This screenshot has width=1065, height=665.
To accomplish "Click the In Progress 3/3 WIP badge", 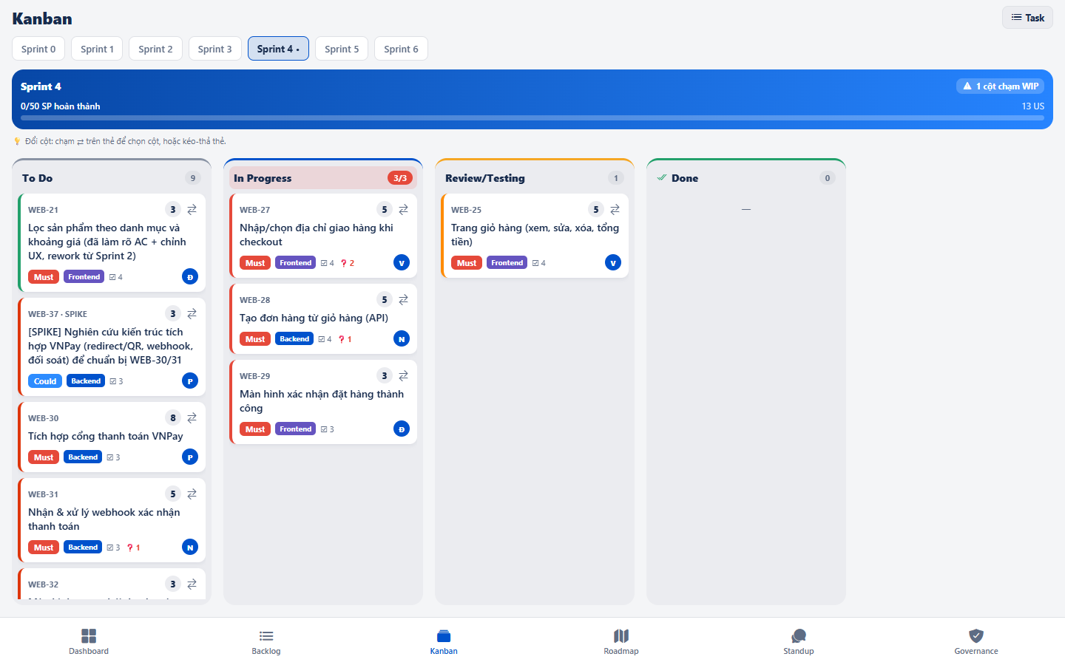I will 400,178.
